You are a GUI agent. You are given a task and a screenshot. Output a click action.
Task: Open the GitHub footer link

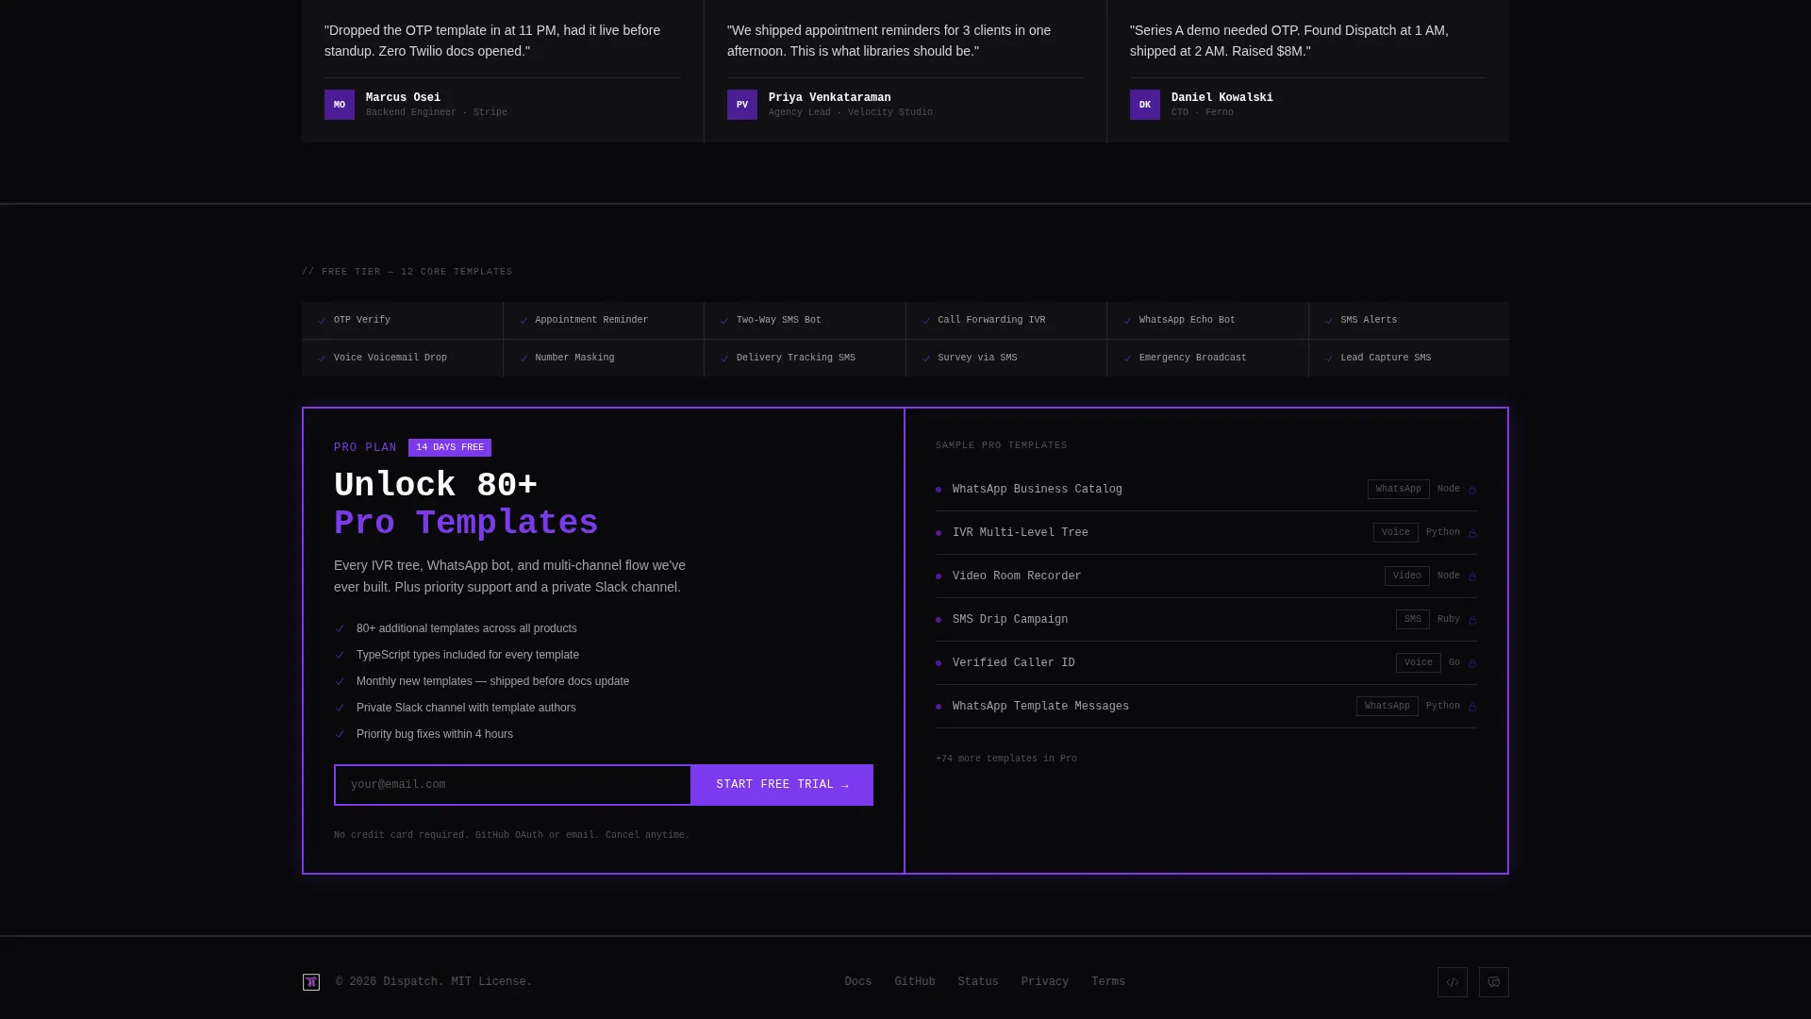click(915, 982)
